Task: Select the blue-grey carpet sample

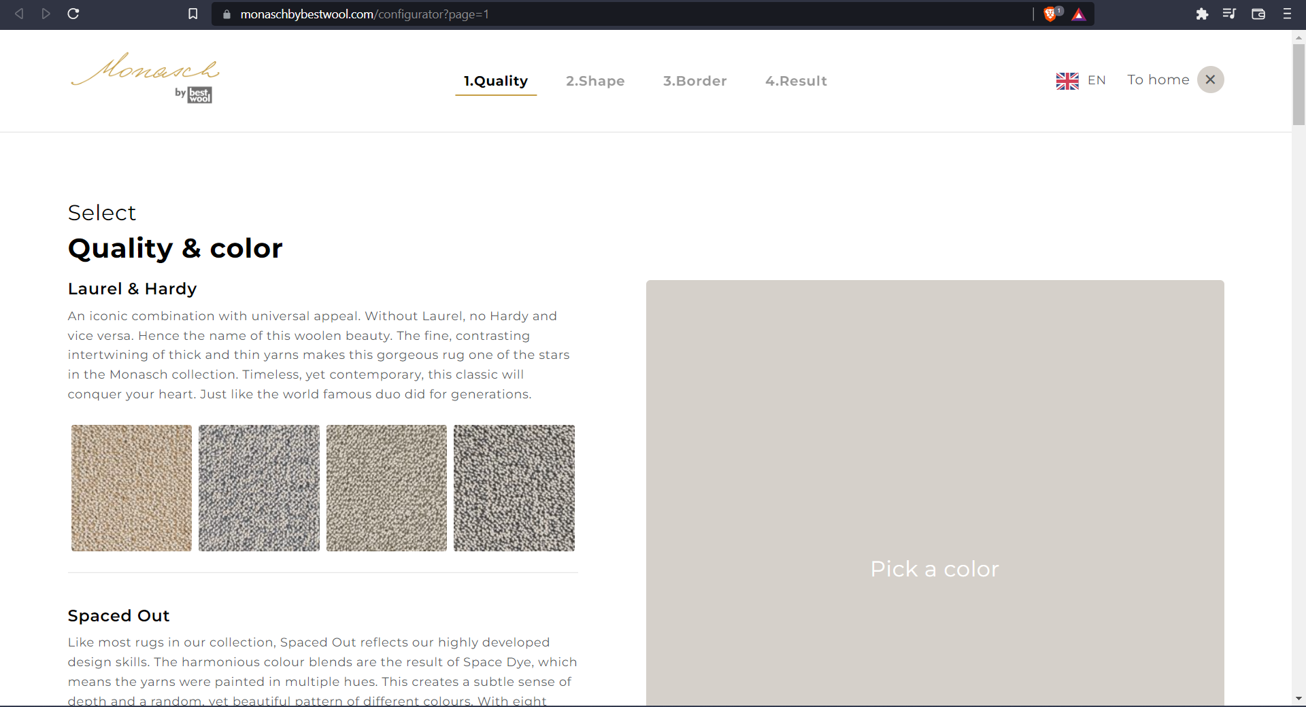Action: click(x=258, y=487)
